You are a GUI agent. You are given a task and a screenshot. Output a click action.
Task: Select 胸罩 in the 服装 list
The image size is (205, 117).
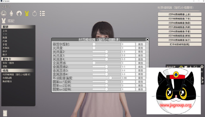pos(5,38)
